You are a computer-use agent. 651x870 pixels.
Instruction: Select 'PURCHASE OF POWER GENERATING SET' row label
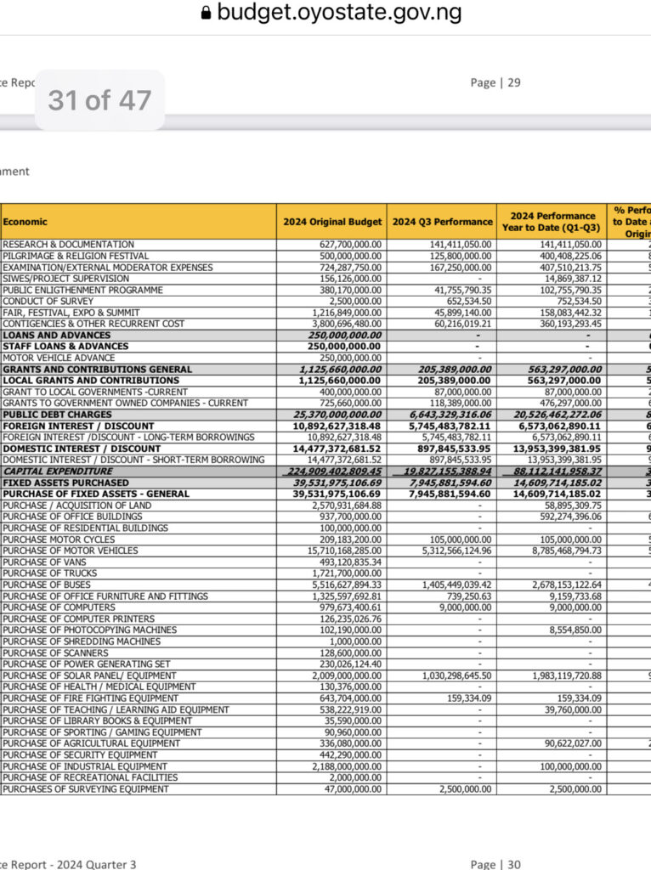click(x=87, y=664)
